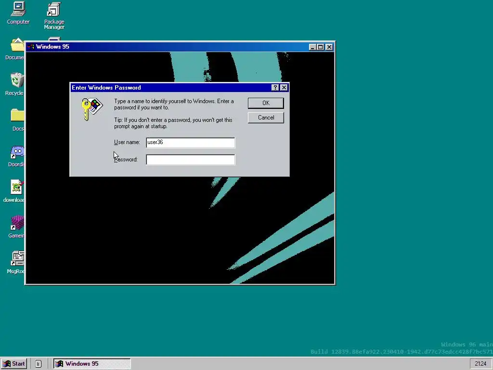Minimize the Windows 95 window
Viewport: 493px width, 370px height.
(312, 47)
